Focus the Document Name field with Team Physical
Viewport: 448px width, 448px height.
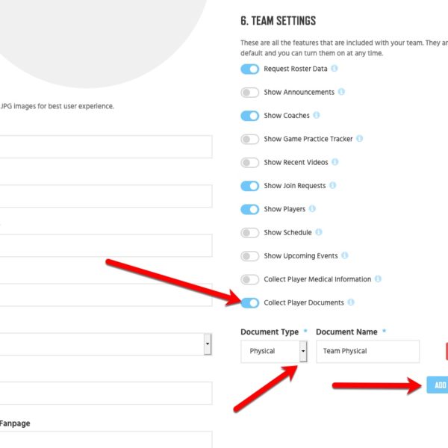coord(367,351)
